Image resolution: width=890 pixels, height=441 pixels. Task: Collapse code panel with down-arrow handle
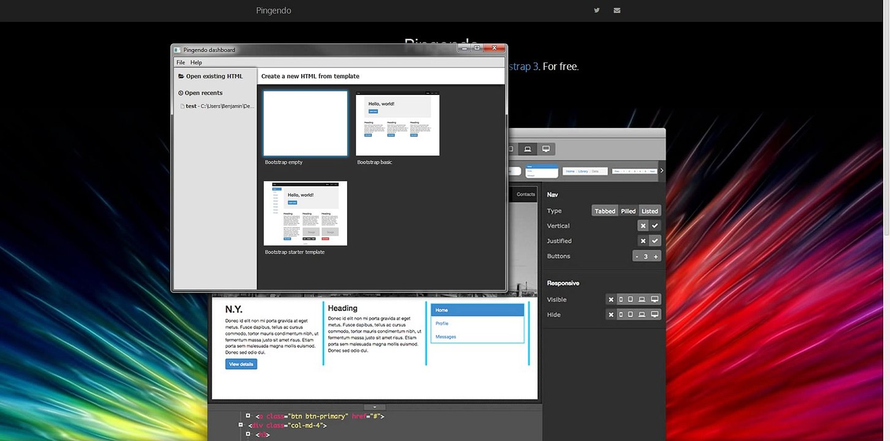pos(375,407)
